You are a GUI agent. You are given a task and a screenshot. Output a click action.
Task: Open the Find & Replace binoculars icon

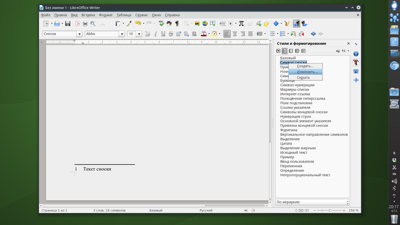[169, 24]
